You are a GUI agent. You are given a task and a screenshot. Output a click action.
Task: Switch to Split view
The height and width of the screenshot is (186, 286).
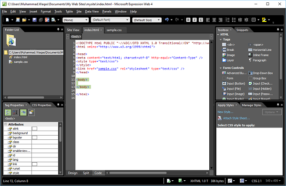click(86, 173)
